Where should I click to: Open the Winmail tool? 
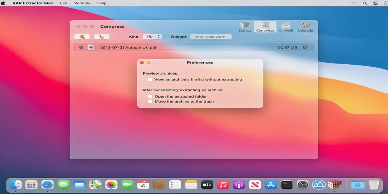tap(286, 27)
